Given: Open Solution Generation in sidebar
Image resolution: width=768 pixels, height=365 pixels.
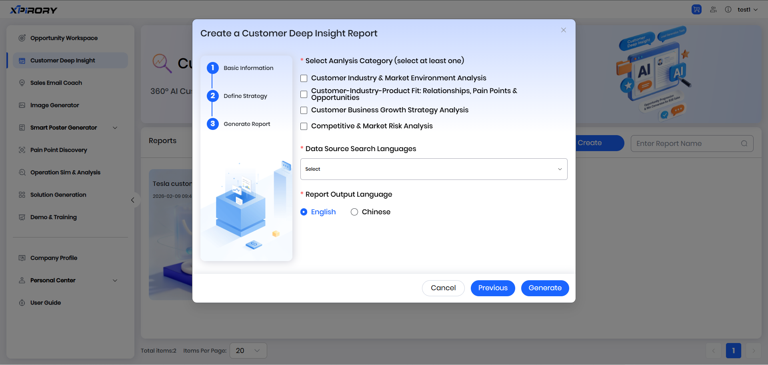Looking at the screenshot, I should click(x=58, y=195).
